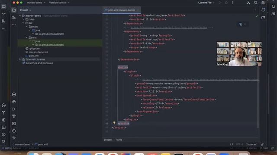Open the Structure tool window in the front window's sidebar
The height and width of the screenshot is (155, 277).
tap(14, 17)
